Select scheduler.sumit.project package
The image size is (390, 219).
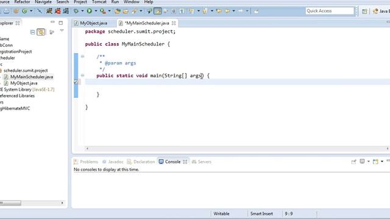(x=26, y=71)
